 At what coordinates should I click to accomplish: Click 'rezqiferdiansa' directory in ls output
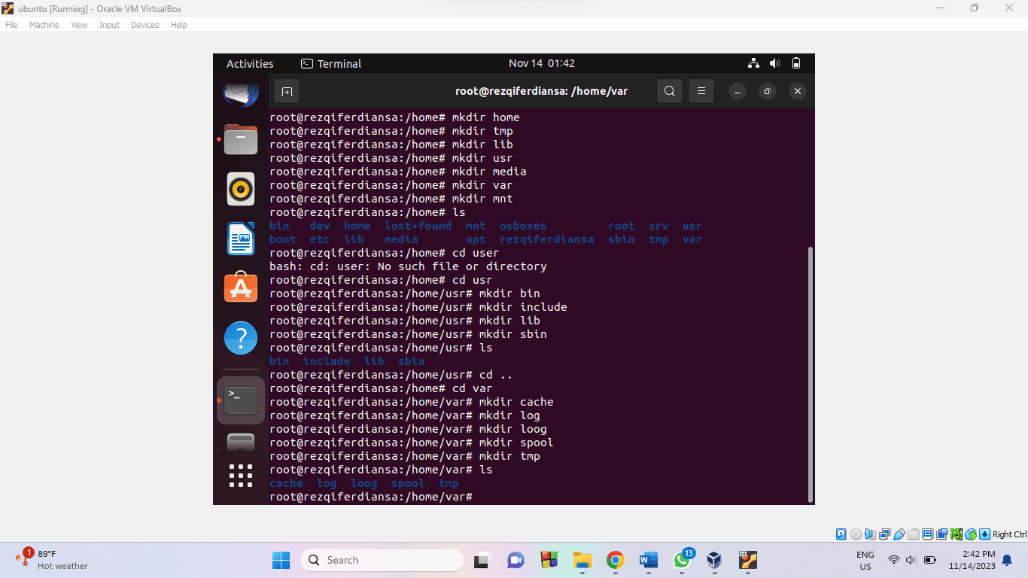[x=546, y=239]
